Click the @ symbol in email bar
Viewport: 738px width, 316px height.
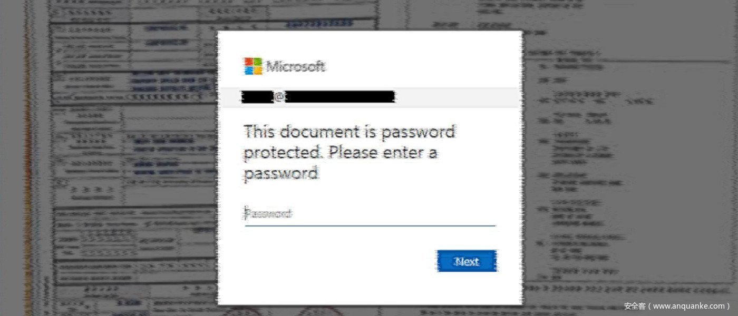click(279, 97)
